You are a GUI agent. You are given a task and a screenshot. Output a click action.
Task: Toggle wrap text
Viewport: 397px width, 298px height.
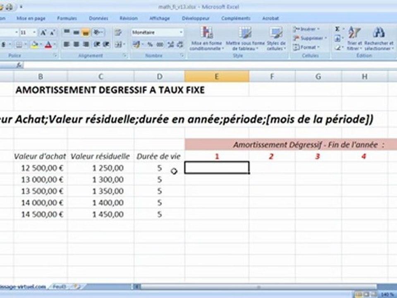pos(118,32)
